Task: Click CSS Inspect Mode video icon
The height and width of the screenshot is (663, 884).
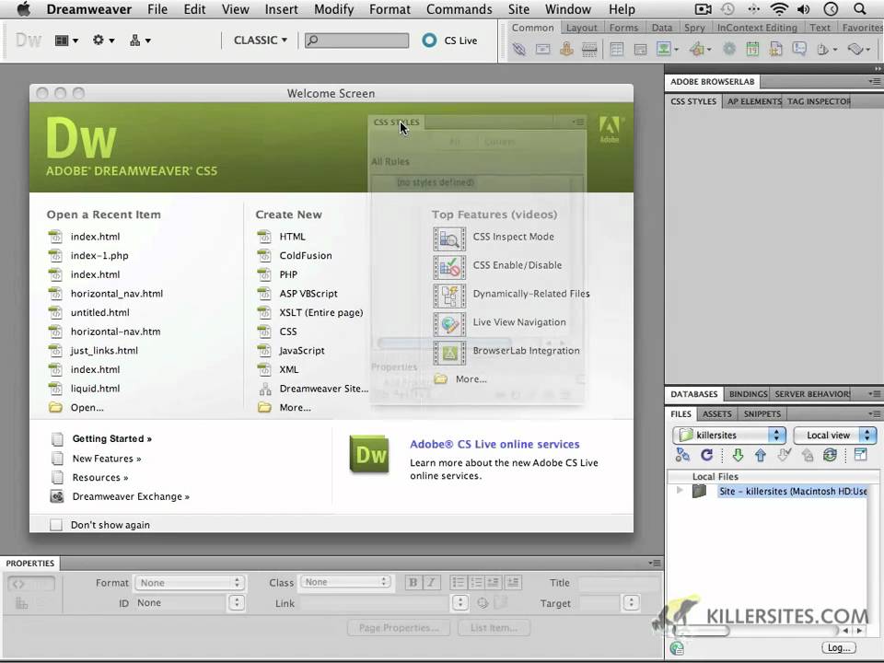Action: (449, 238)
